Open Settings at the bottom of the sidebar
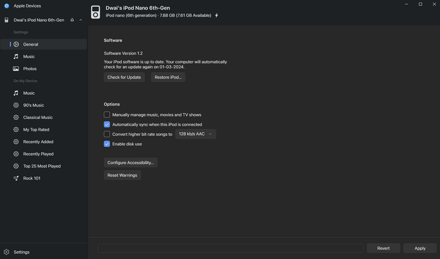Viewport: 440px width, 259px height. pos(21,252)
